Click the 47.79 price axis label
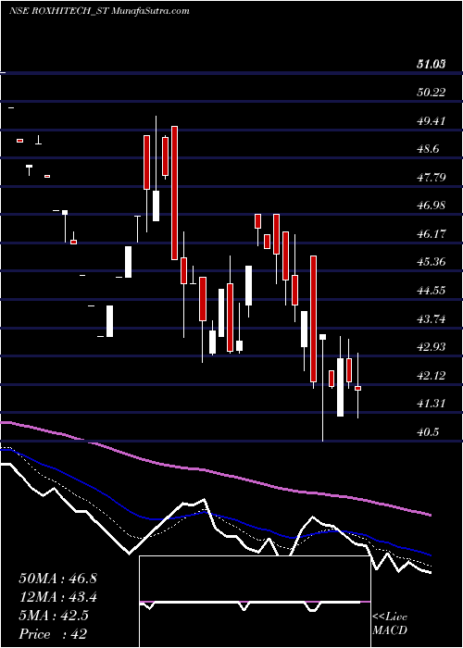The width and height of the screenshot is (463, 648). click(432, 178)
